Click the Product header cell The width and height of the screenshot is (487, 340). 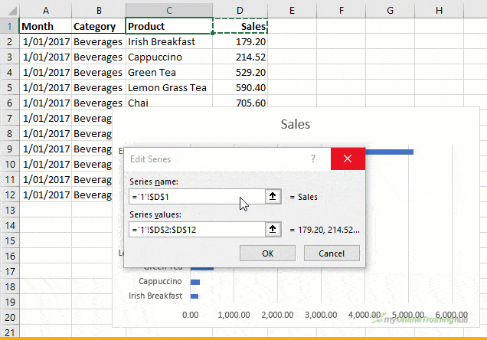(169, 26)
